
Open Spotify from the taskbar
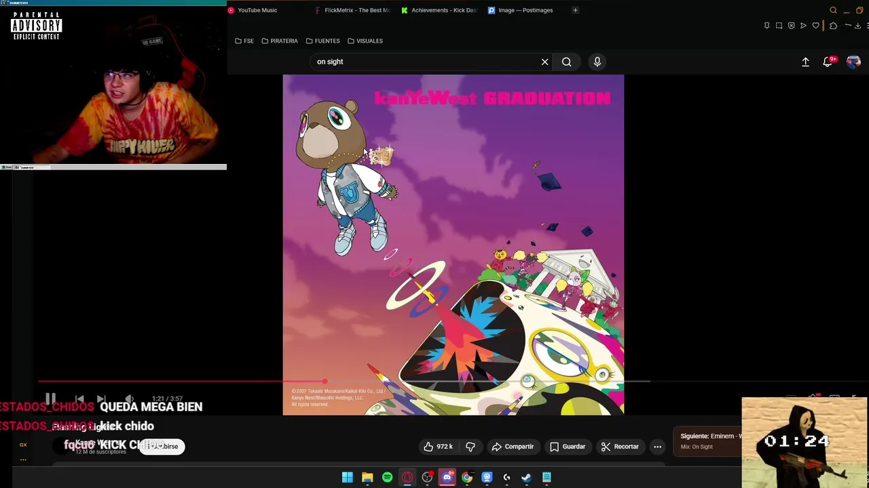tap(387, 477)
